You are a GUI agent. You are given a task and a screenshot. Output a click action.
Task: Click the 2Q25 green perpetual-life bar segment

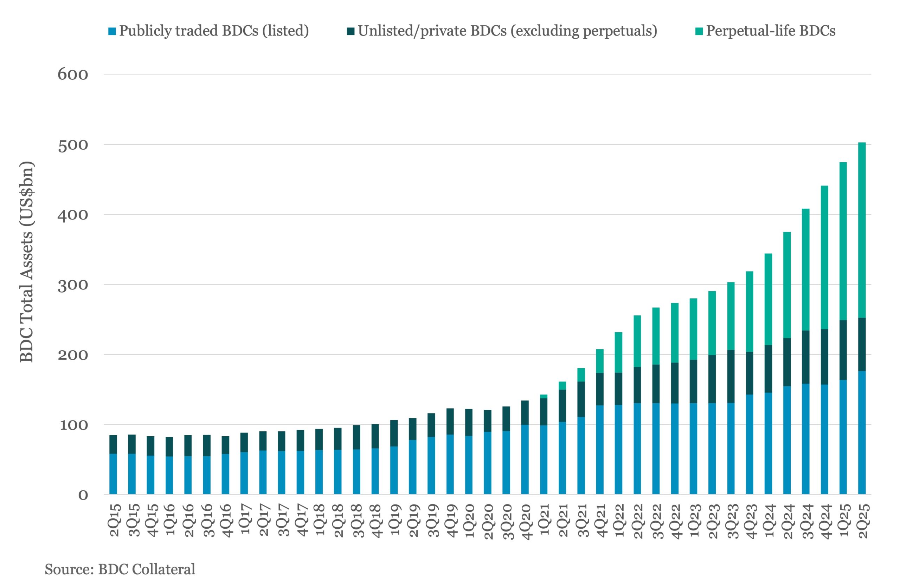click(x=862, y=230)
